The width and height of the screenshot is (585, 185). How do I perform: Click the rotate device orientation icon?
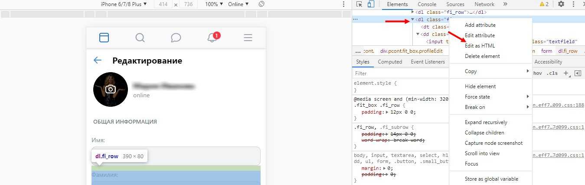[x=261, y=4]
